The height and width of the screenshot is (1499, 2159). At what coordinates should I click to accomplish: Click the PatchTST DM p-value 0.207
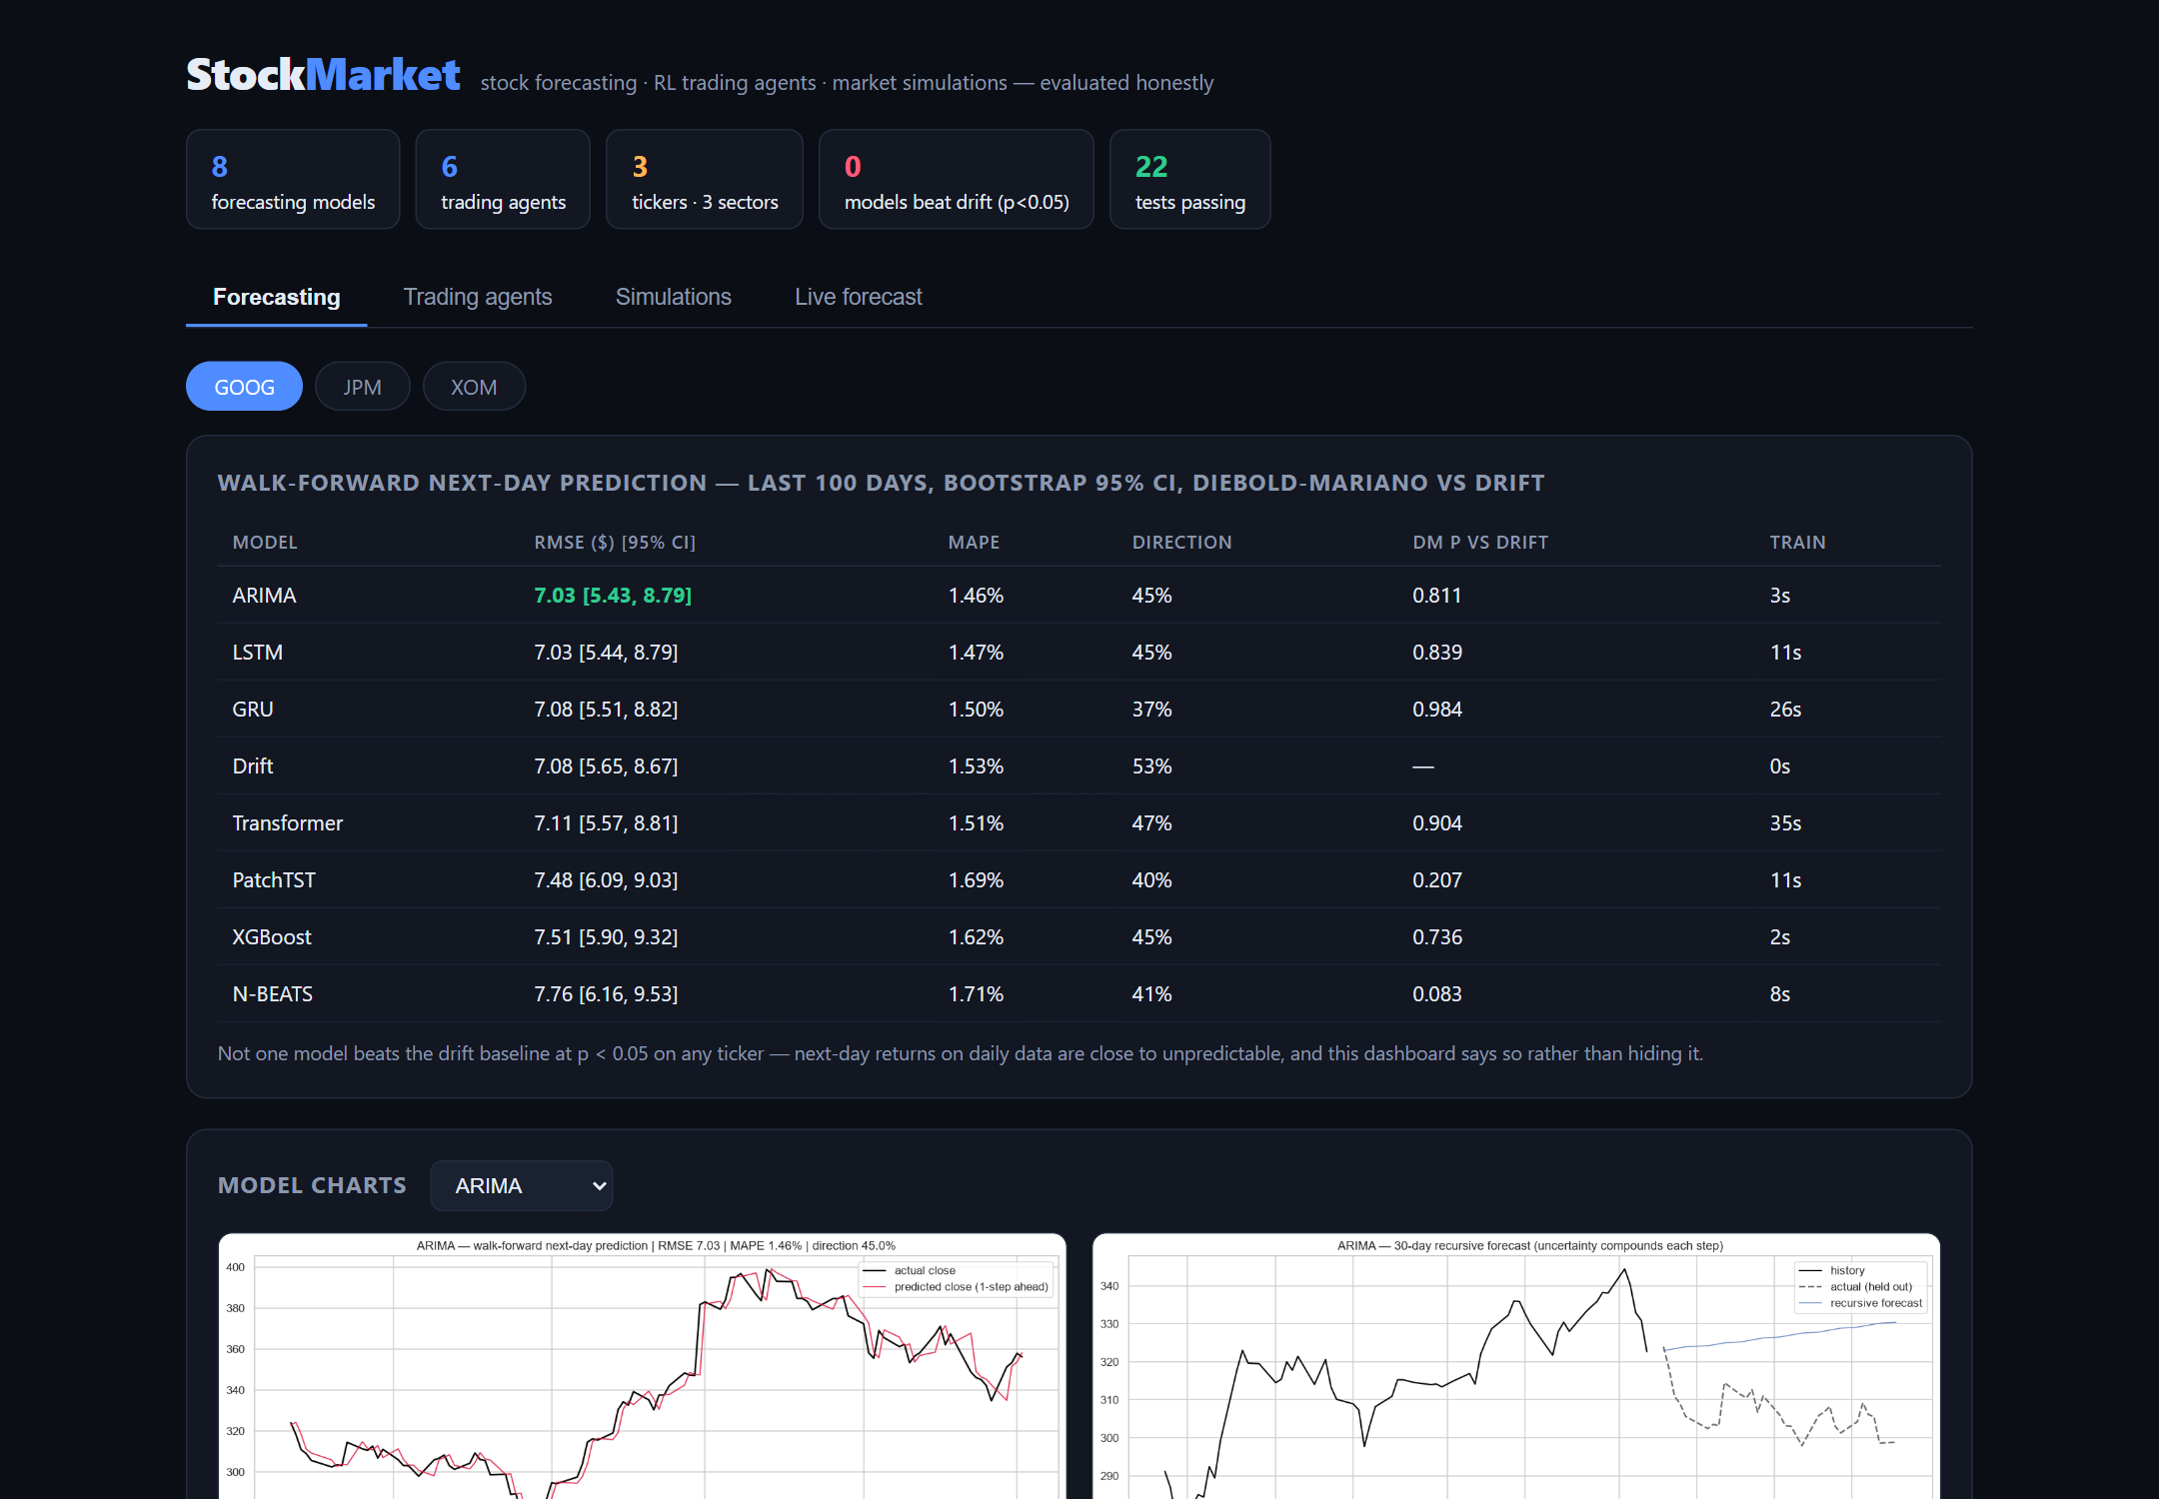1436,880
